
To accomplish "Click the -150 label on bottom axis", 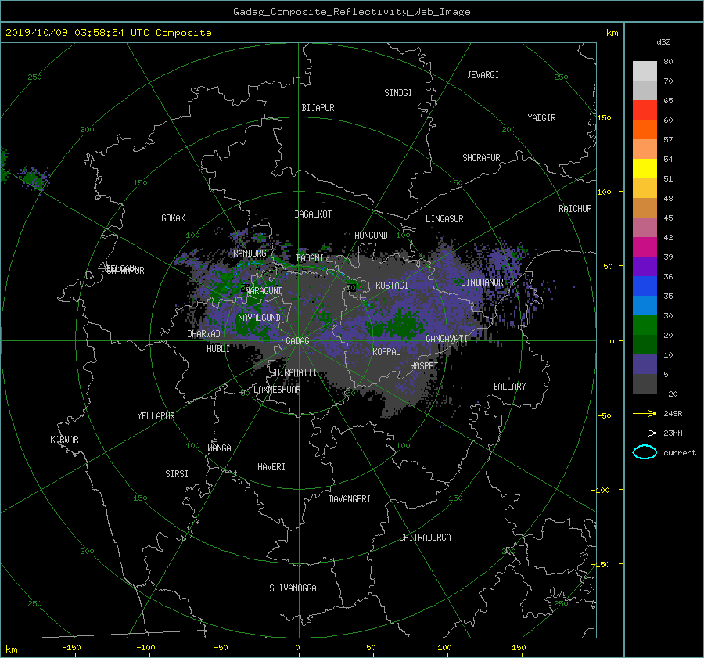I will [71, 647].
